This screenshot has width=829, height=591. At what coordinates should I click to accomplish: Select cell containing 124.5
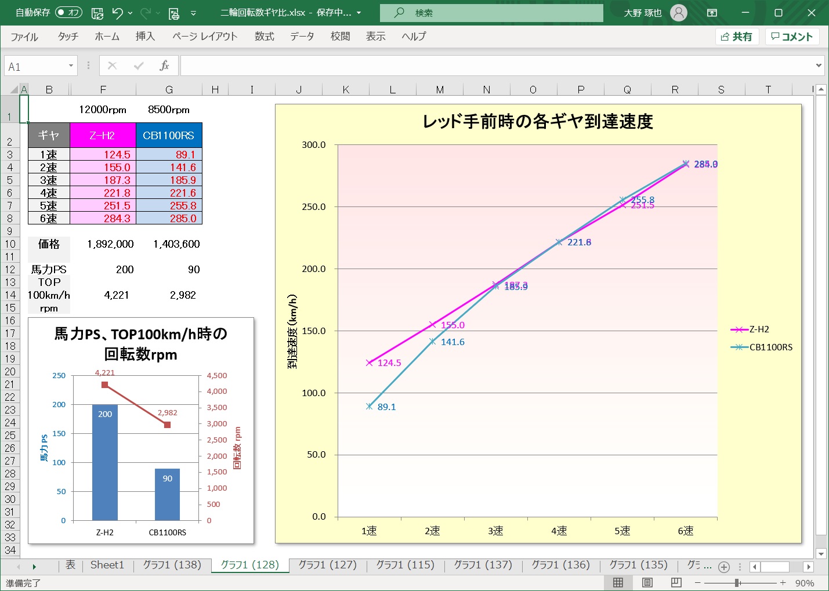(103, 155)
